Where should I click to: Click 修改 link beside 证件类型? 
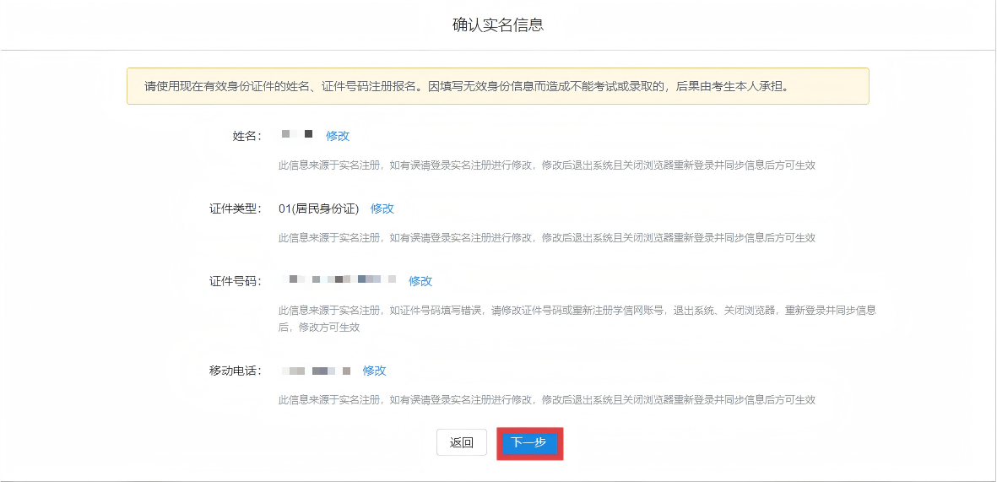(x=382, y=209)
